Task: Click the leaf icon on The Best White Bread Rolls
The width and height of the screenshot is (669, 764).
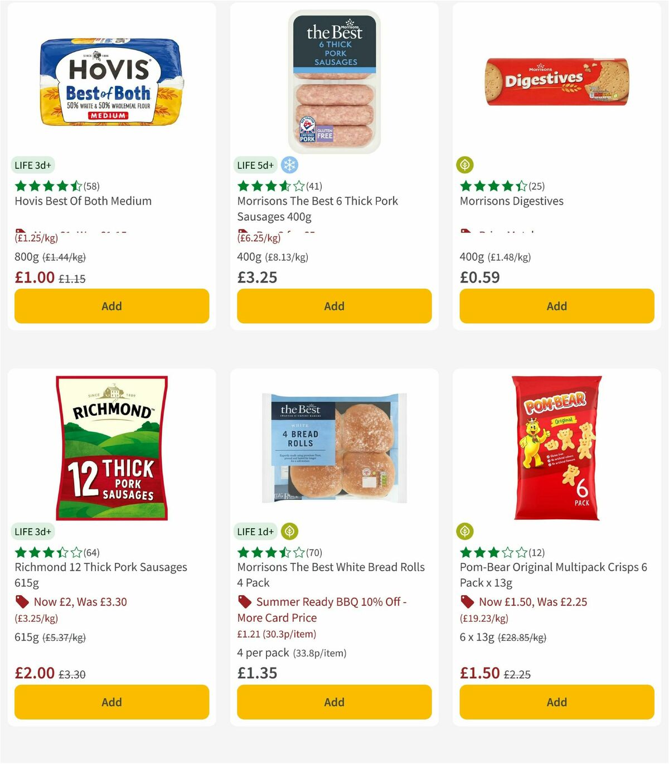Action: [x=290, y=532]
